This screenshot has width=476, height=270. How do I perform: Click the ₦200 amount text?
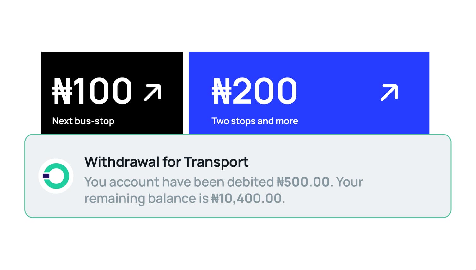click(254, 91)
